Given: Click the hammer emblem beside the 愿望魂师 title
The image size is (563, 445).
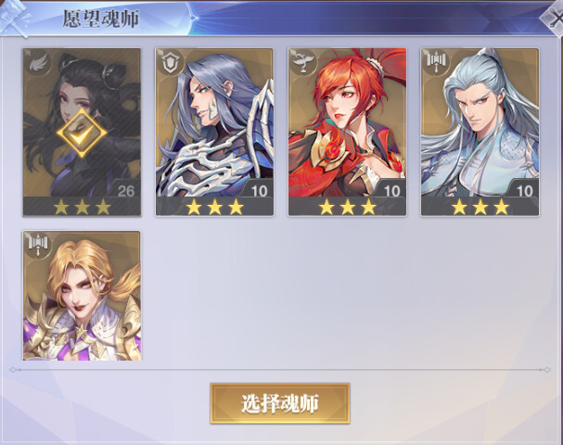Looking at the screenshot, I should coord(14,19).
